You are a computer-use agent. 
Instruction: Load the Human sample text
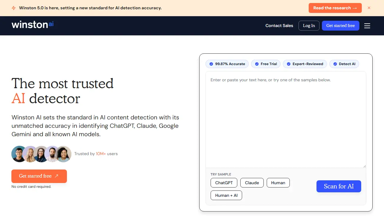(x=278, y=183)
